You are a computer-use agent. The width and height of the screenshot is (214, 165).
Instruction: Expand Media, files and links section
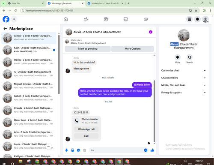coord(184,85)
